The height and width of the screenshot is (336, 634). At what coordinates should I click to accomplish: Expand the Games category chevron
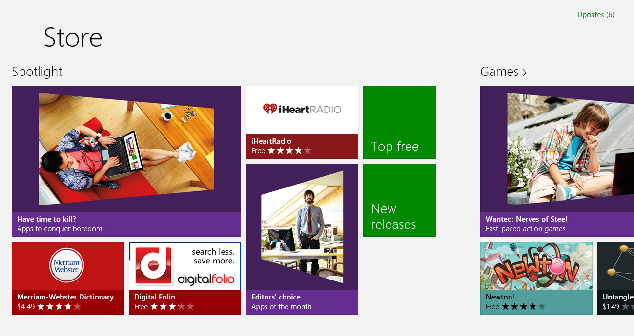point(525,73)
